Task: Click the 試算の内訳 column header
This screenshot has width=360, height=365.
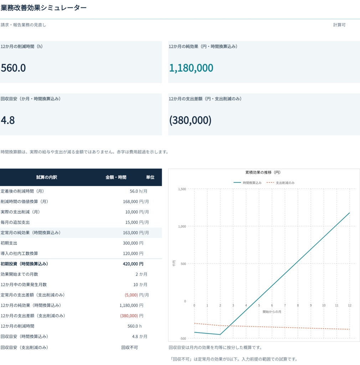Action: [47, 178]
